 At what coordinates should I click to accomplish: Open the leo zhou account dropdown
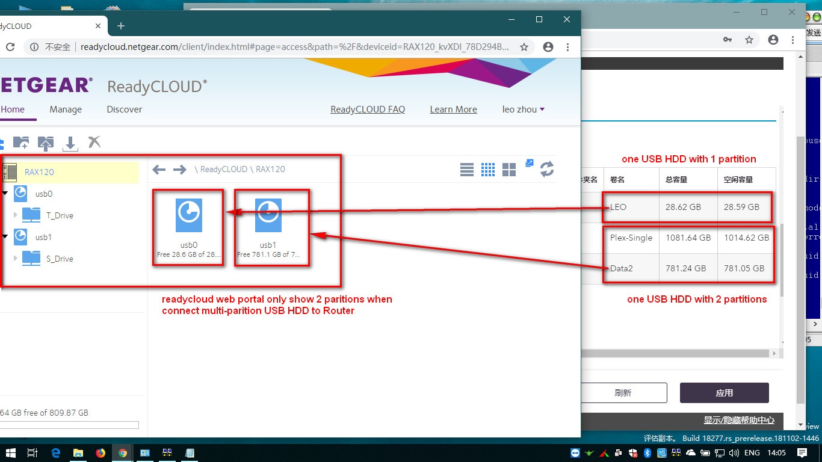(x=522, y=109)
